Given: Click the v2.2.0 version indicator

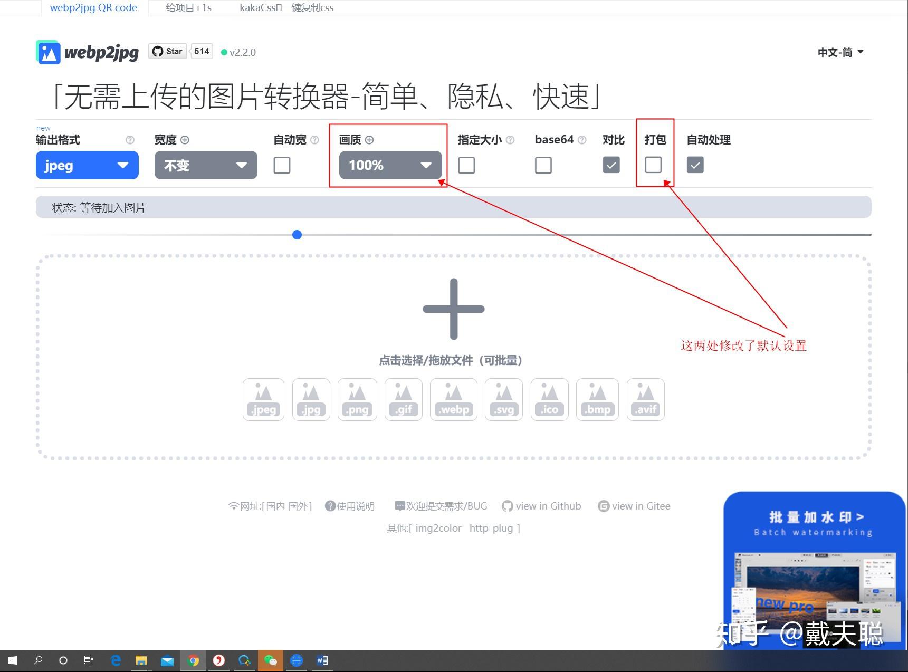Looking at the screenshot, I should pyautogui.click(x=238, y=52).
